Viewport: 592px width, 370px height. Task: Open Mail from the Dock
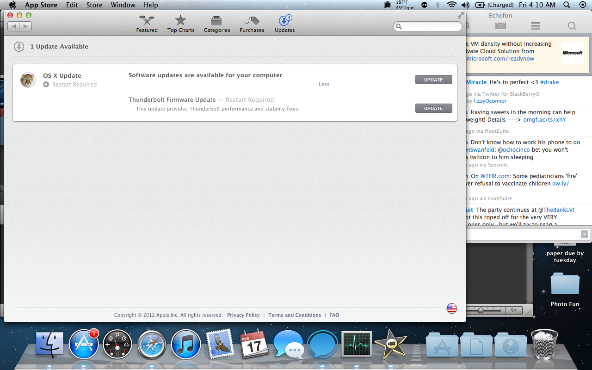[220, 344]
